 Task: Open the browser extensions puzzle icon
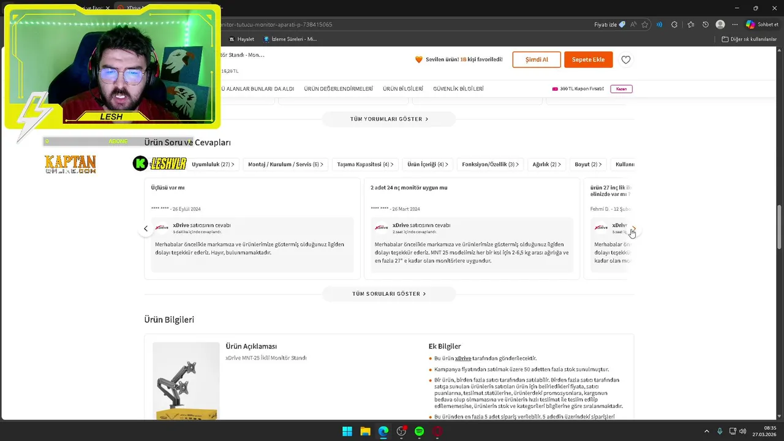[674, 24]
